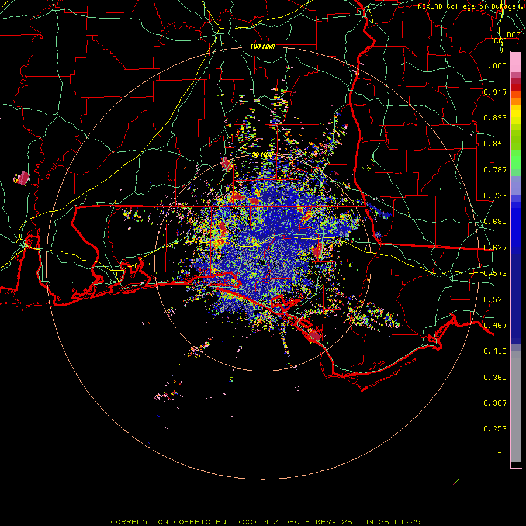Pick the bright green segment of the scale
This screenshot has height=526, width=526.
pyautogui.click(x=516, y=160)
